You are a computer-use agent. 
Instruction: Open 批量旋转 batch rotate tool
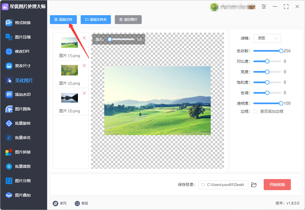pyautogui.click(x=18, y=123)
